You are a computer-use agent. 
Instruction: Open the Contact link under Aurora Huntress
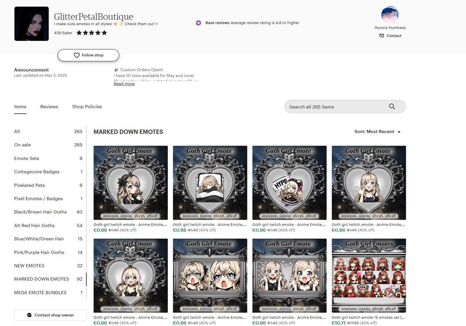390,36
